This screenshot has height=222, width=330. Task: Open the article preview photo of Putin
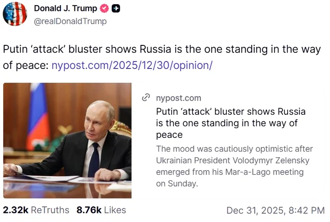[67, 140]
